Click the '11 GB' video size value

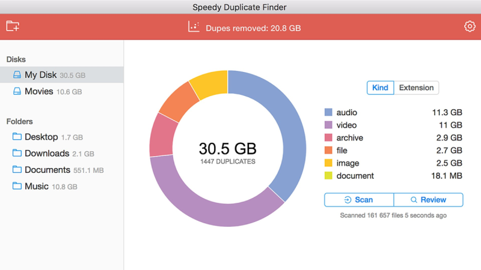coord(450,125)
